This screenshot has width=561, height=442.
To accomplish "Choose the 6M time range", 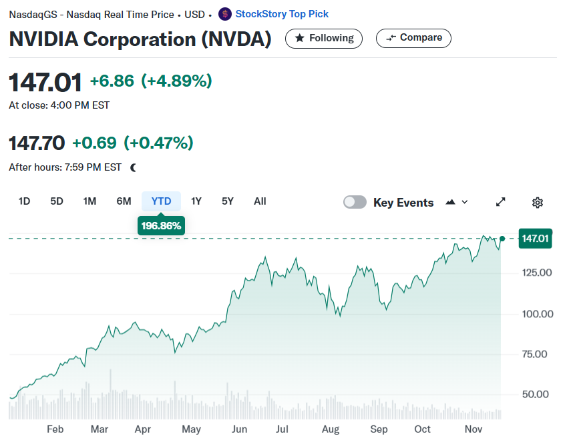I will pyautogui.click(x=124, y=201).
